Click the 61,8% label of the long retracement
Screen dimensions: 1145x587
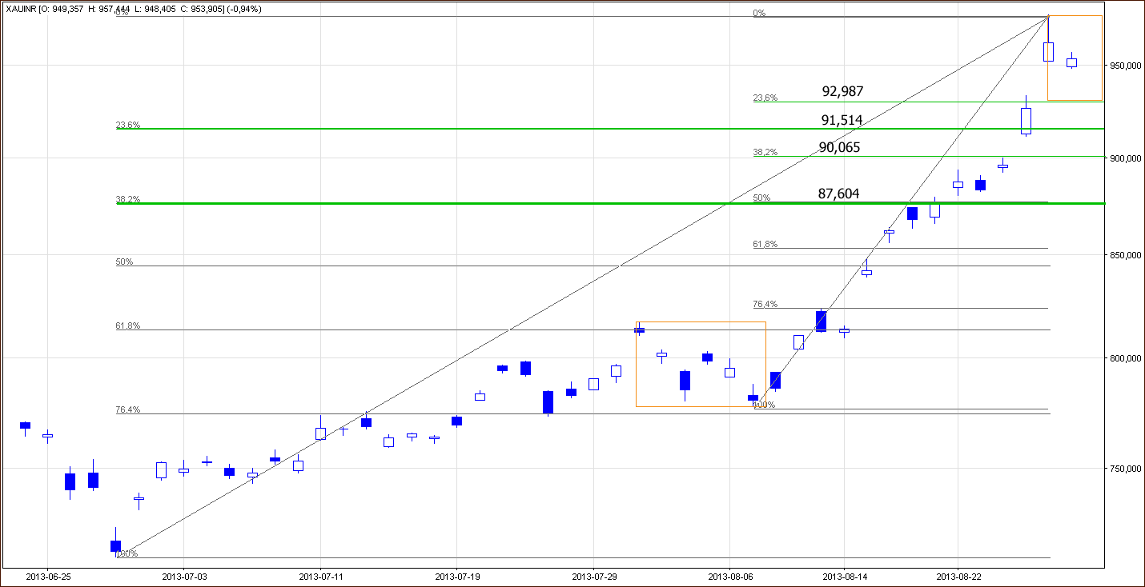128,325
